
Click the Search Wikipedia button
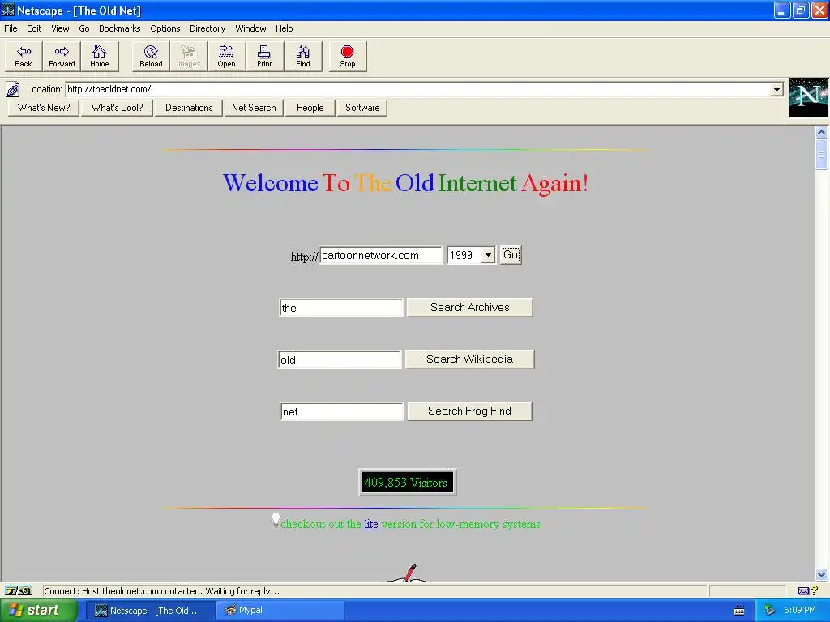(x=469, y=359)
